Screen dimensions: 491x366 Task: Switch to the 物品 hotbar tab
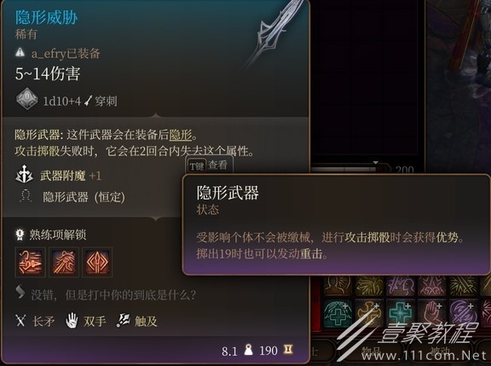tap(371, 351)
